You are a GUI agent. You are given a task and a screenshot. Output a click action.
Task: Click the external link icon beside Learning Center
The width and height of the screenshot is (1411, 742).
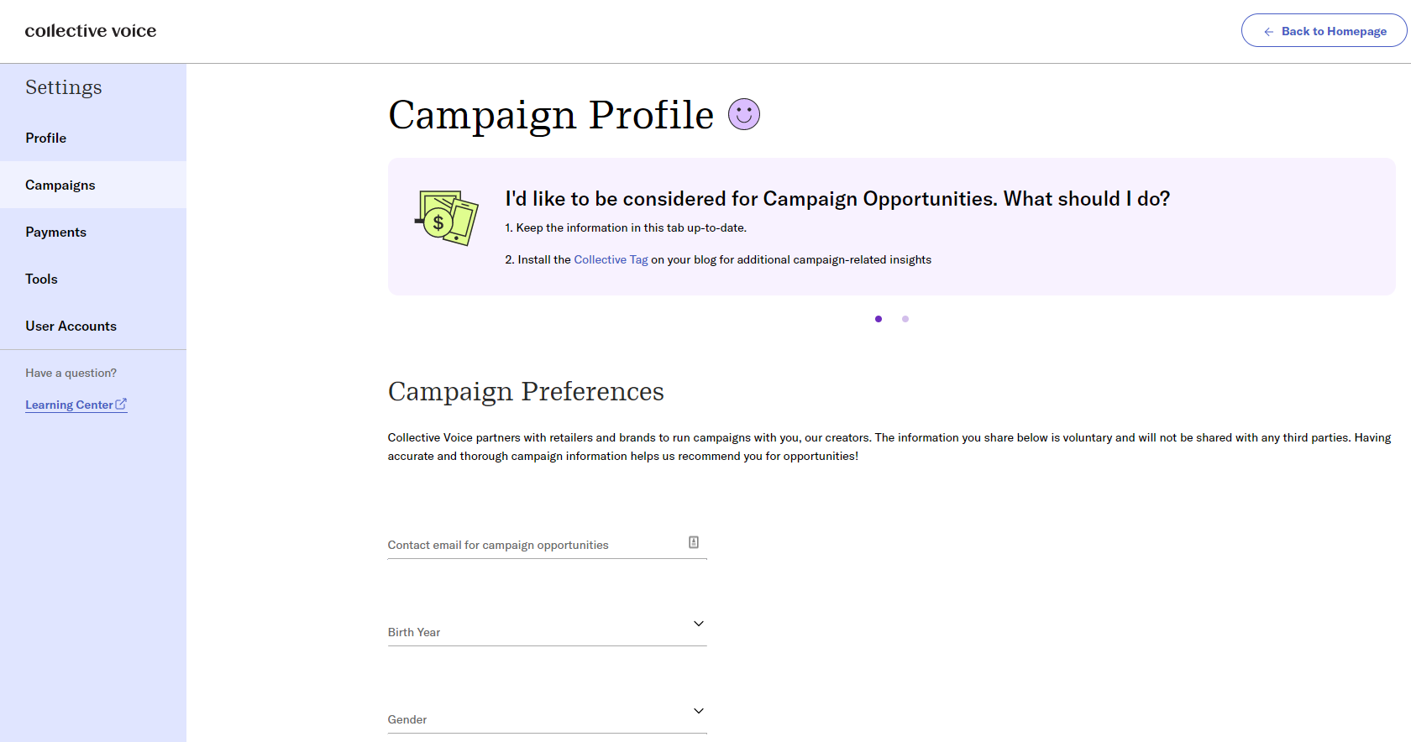click(x=121, y=404)
